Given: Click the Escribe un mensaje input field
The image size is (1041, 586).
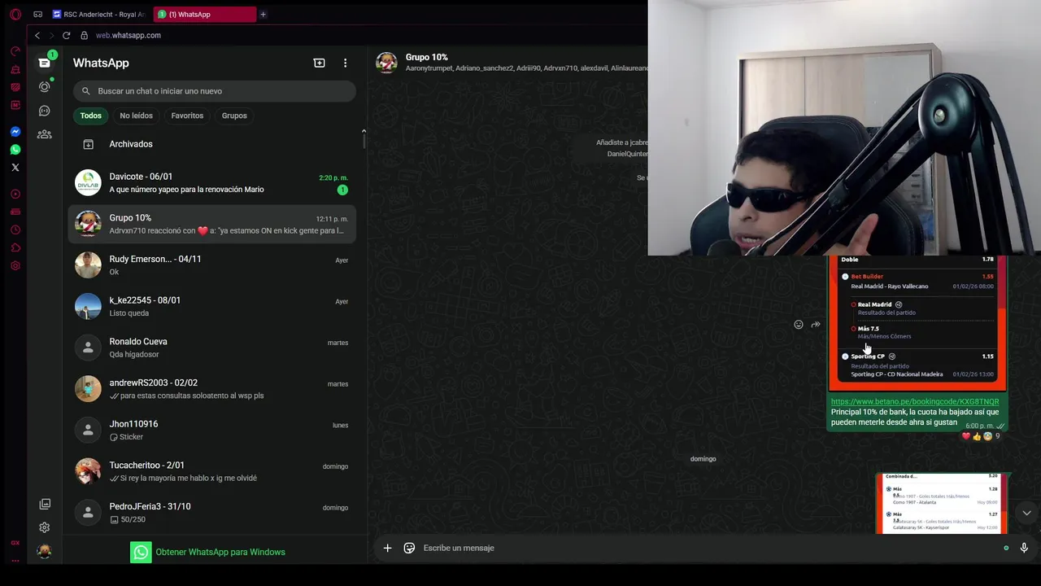Looking at the screenshot, I should [708, 548].
